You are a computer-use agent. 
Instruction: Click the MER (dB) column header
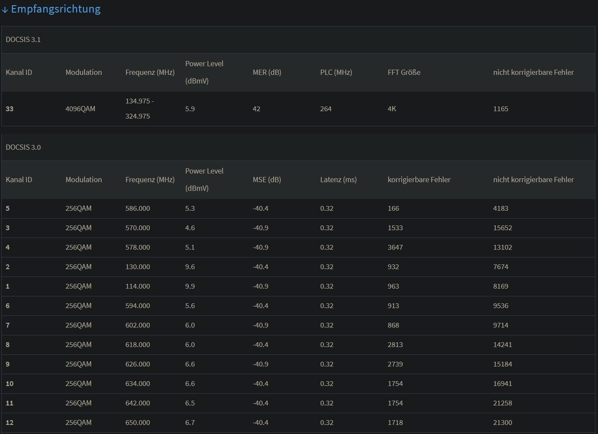pos(267,72)
